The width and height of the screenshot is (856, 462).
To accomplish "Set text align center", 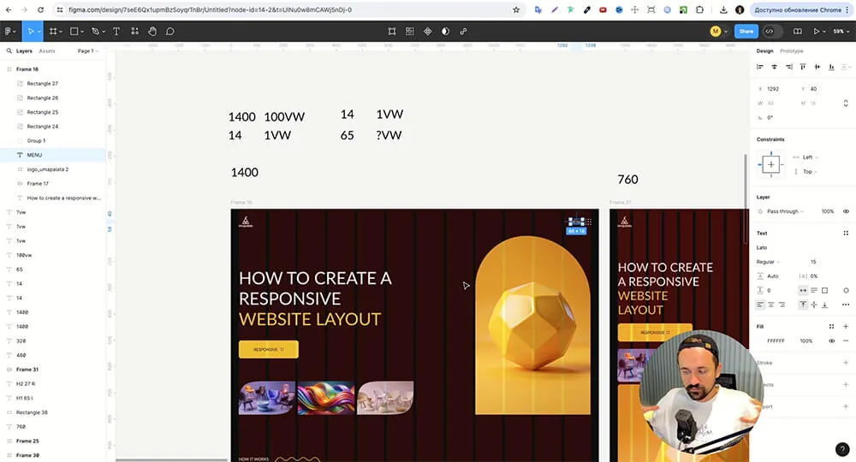I will (x=771, y=305).
